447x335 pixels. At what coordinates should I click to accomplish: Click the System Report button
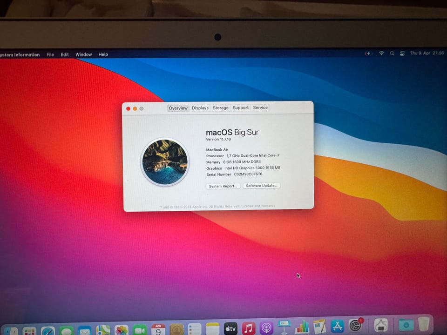[223, 186]
